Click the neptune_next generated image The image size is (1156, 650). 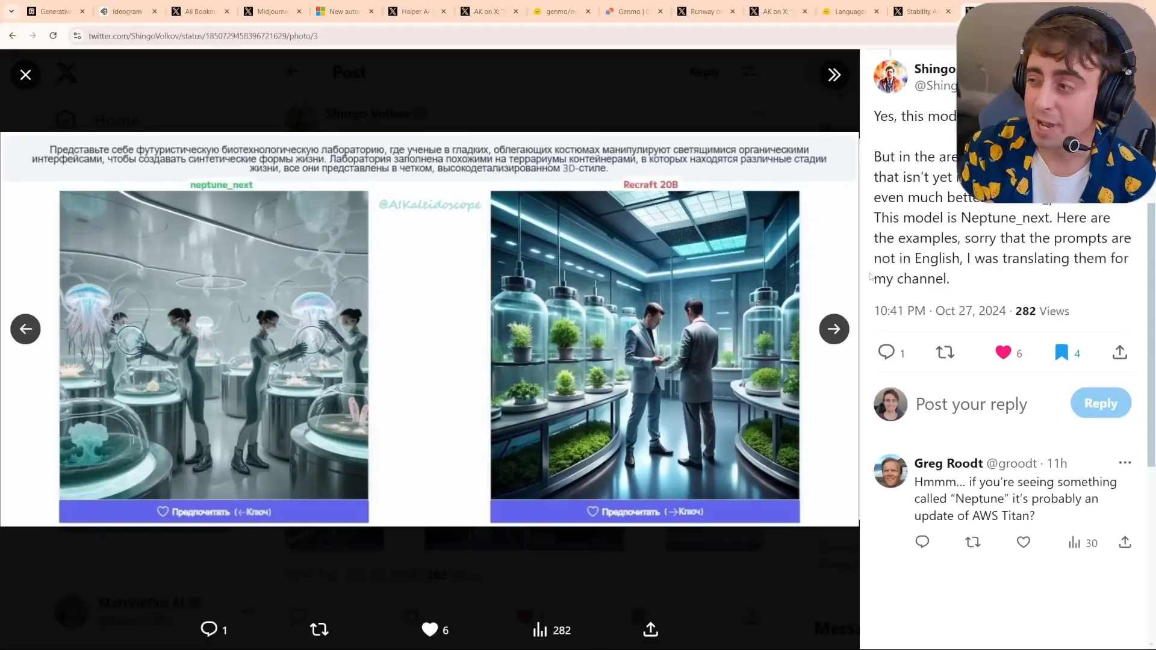[214, 345]
